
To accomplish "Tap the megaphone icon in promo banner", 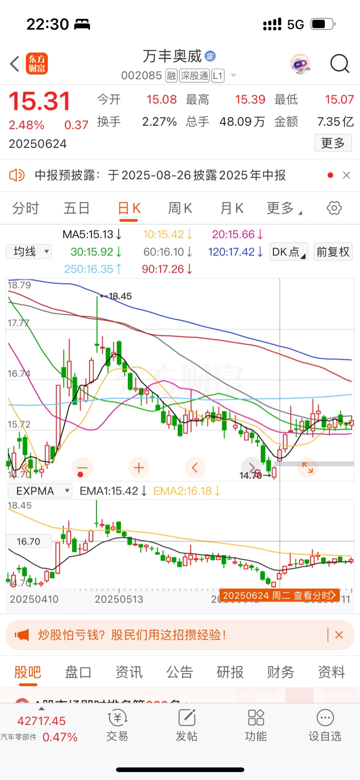I will [22, 635].
